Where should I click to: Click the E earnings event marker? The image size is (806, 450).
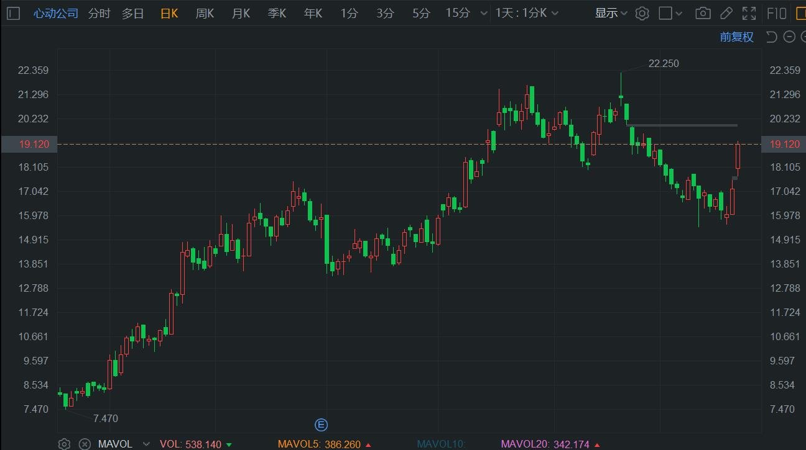[321, 425]
